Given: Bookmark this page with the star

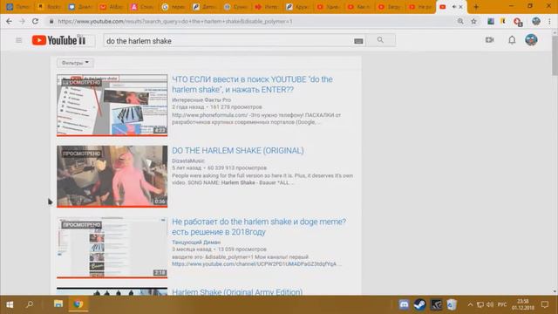Looking at the screenshot, I should (x=473, y=21).
